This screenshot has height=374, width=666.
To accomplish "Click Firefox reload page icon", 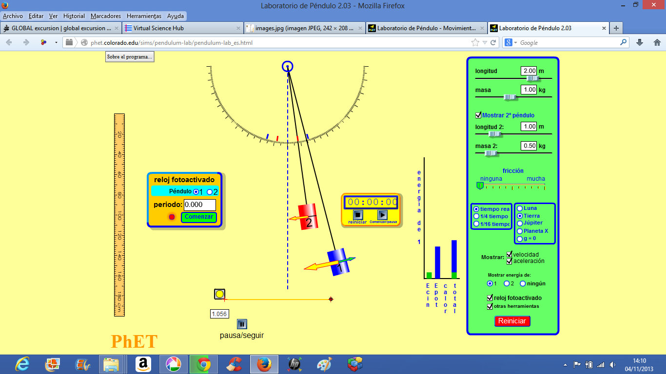I will [x=493, y=43].
